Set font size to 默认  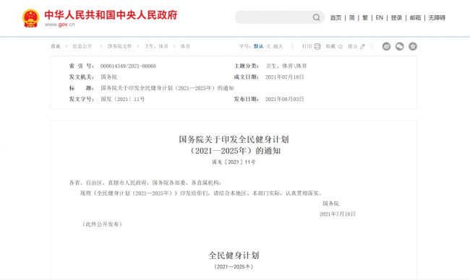pyautogui.click(x=258, y=46)
